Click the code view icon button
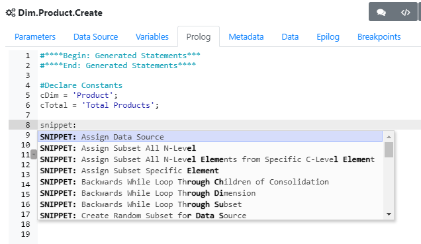This screenshot has height=244, width=421. (x=405, y=13)
